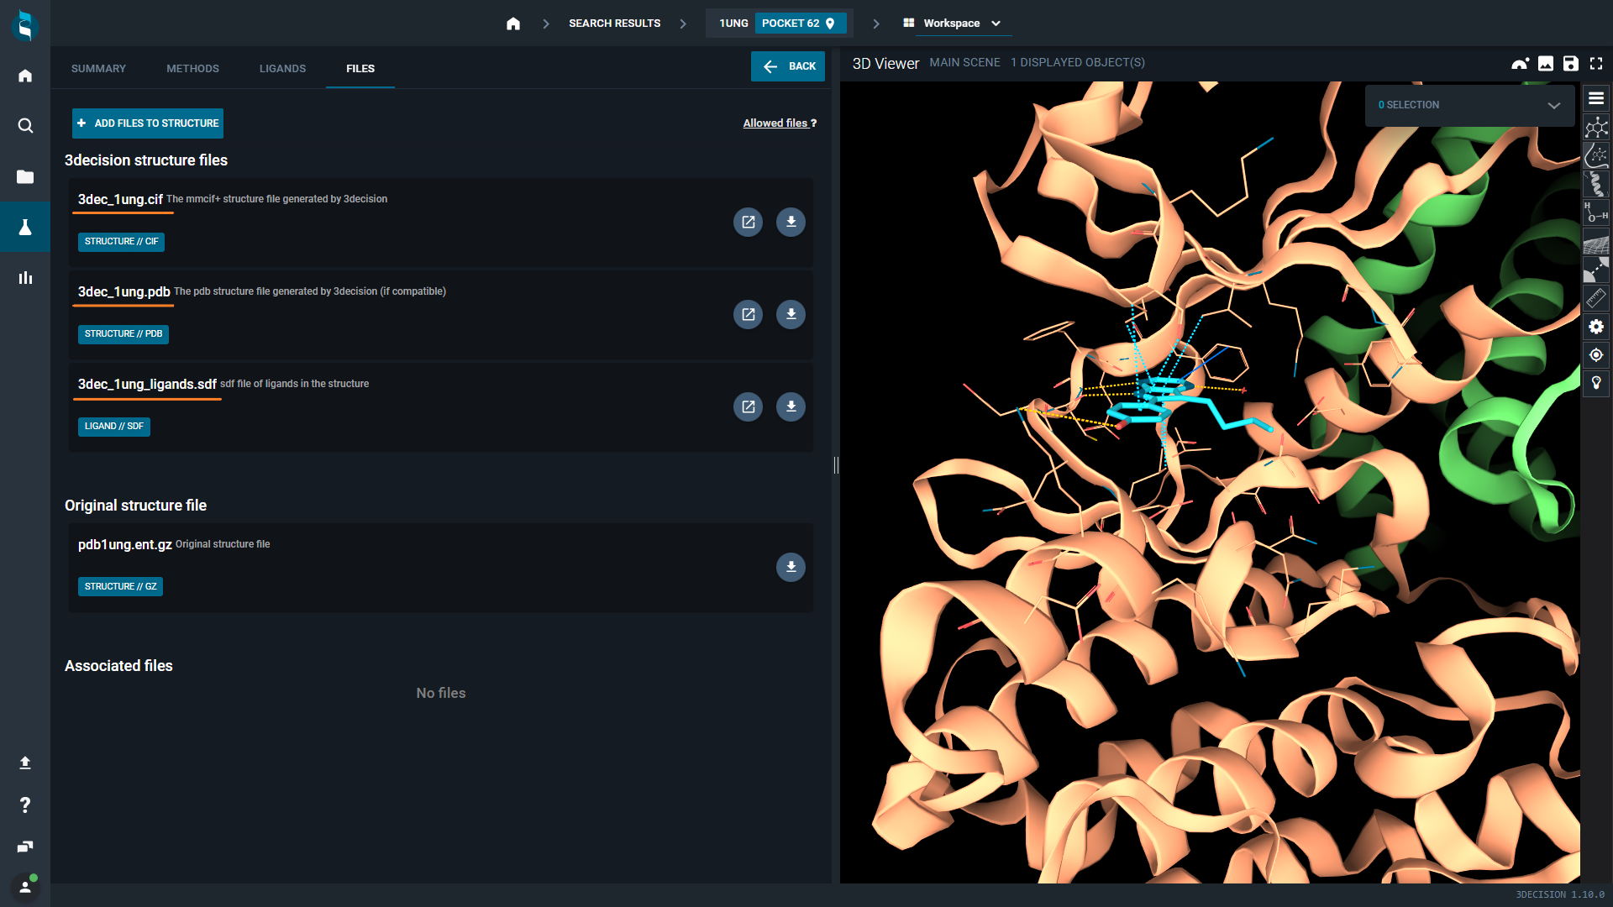This screenshot has width=1613, height=907.
Task: Take a screenshot image of viewer
Action: tap(1545, 64)
